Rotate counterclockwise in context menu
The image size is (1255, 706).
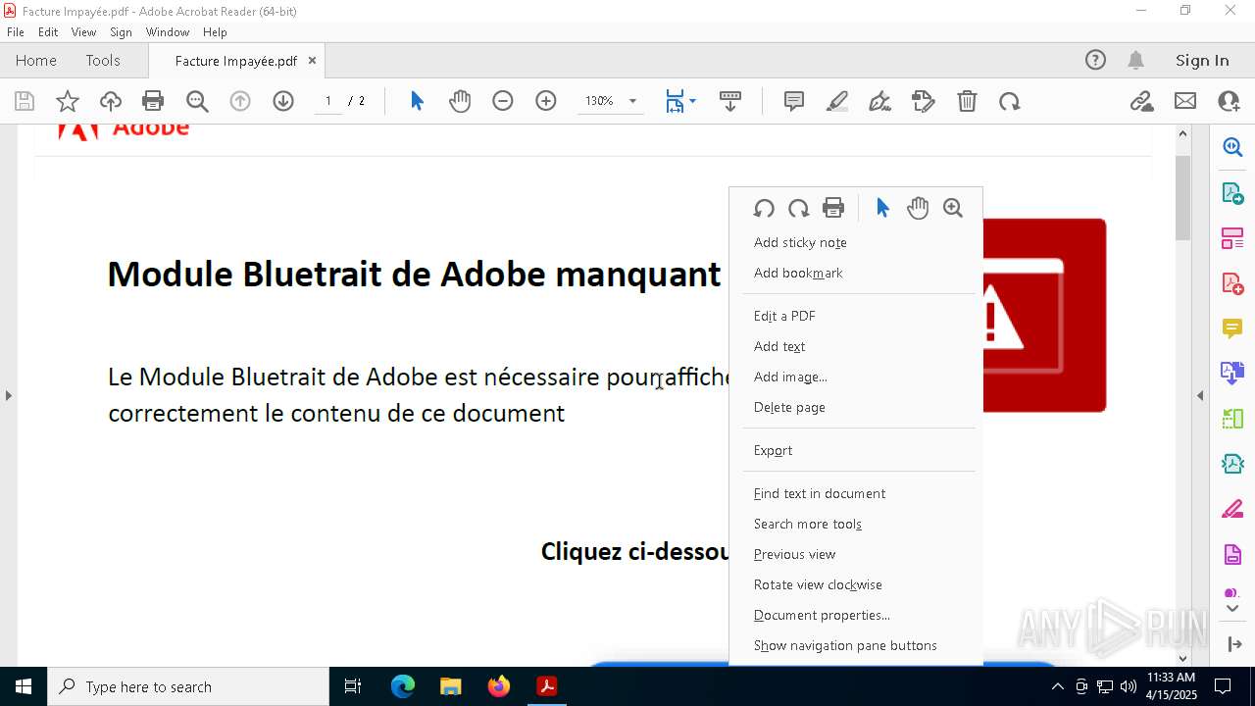click(764, 208)
